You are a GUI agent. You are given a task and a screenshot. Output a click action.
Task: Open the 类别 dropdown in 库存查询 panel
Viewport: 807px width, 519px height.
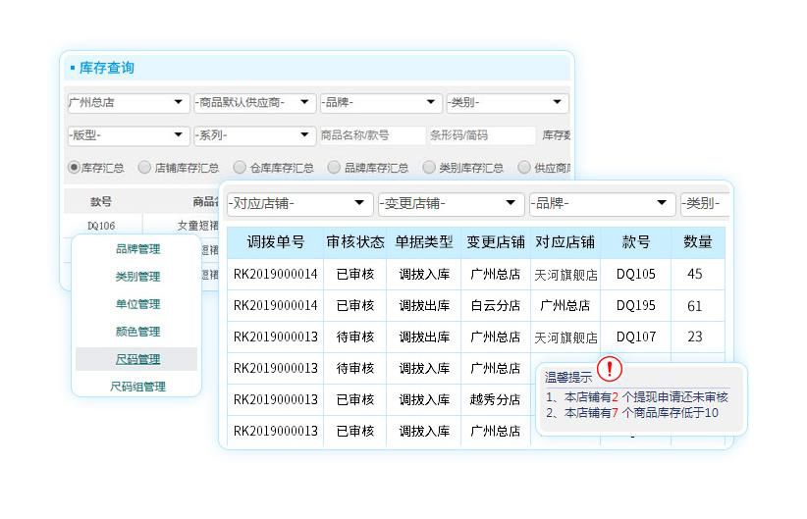507,102
